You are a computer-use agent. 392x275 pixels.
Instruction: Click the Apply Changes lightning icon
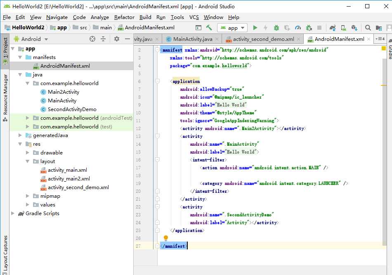click(265, 28)
